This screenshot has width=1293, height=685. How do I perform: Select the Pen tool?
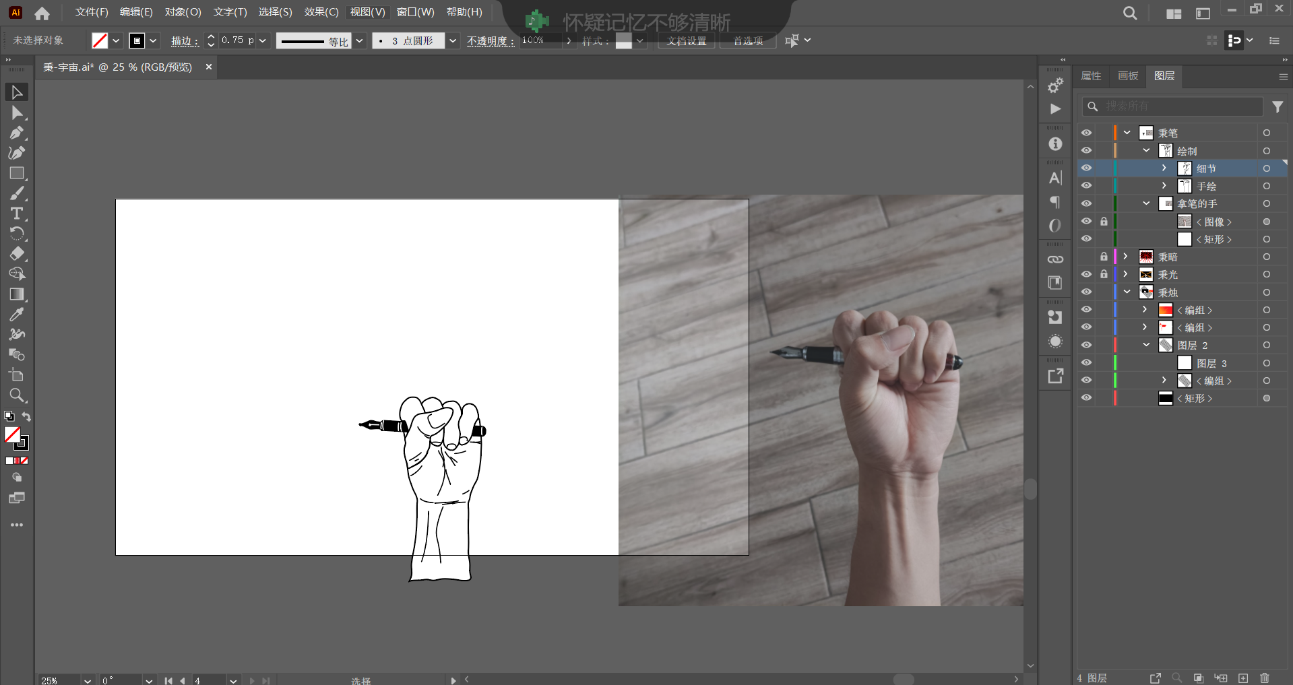point(17,133)
